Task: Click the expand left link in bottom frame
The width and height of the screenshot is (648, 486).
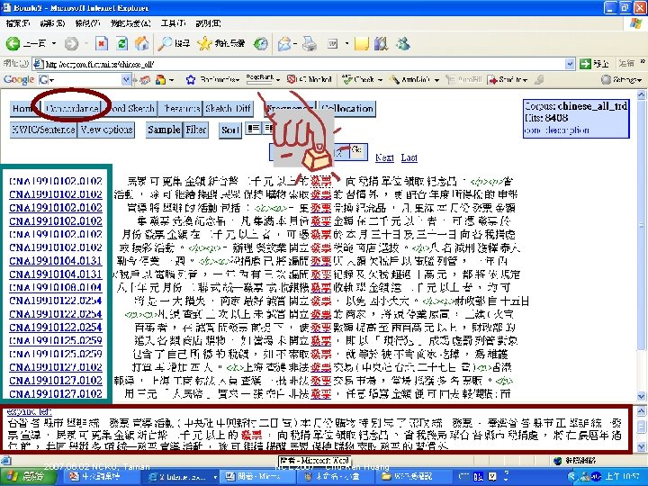Action: tap(29, 411)
